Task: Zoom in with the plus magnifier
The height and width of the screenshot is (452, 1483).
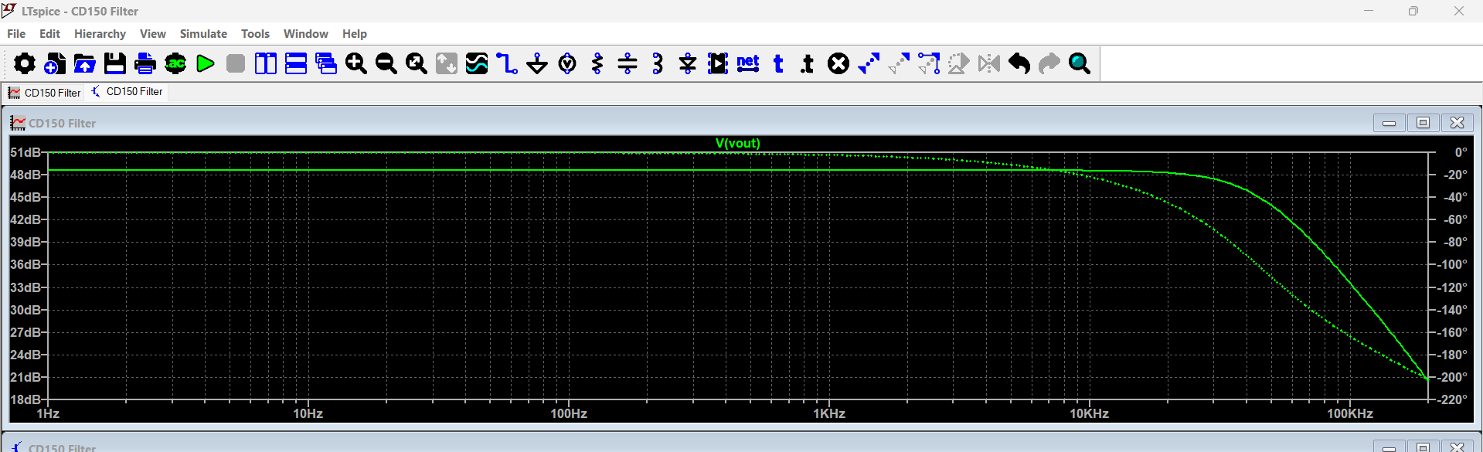Action: click(356, 63)
